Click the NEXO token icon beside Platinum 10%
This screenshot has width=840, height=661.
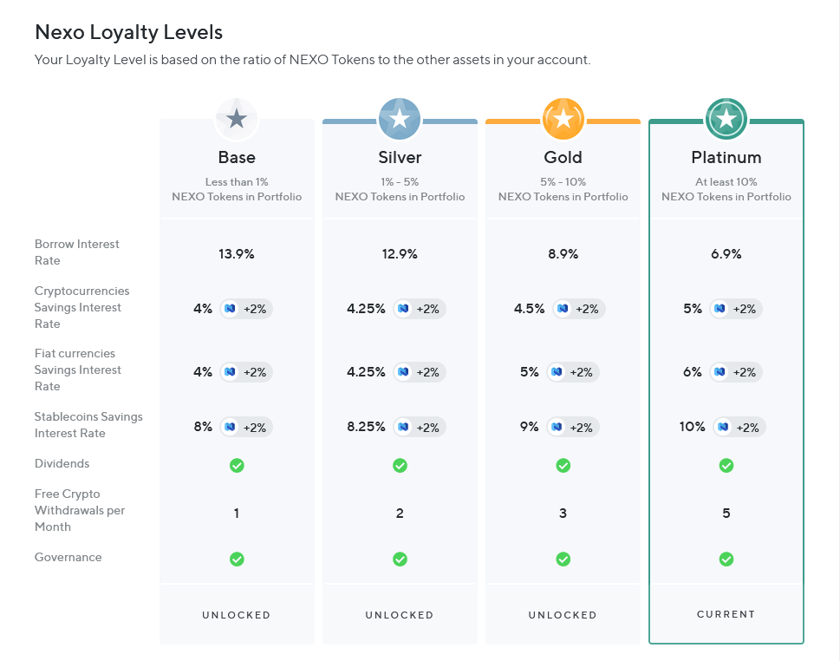click(723, 427)
